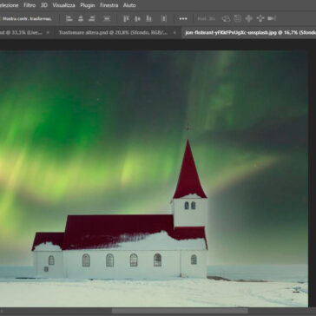Open the Visualizza menu

point(63,5)
